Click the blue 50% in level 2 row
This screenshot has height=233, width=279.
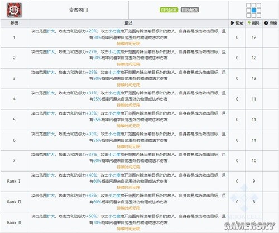(97, 58)
